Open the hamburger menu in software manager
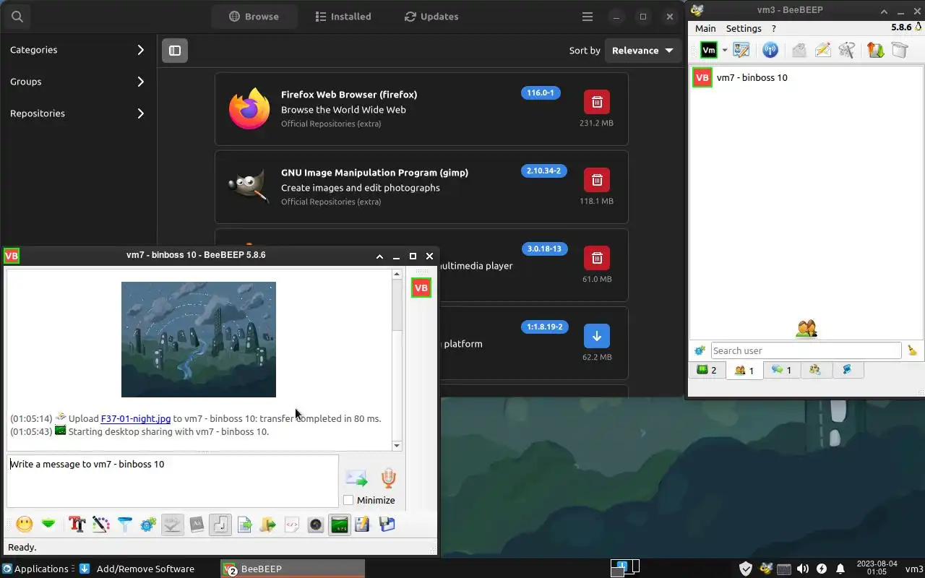 coord(588,17)
